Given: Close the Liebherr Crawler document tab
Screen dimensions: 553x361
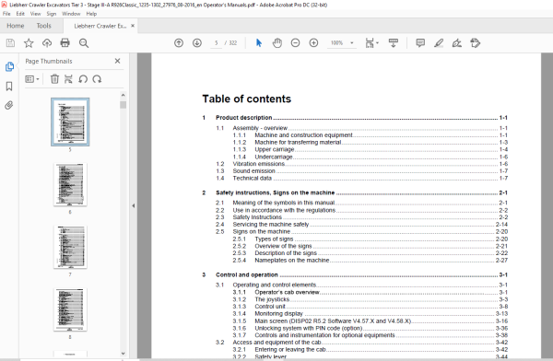Looking at the screenshot, I should 133,26.
